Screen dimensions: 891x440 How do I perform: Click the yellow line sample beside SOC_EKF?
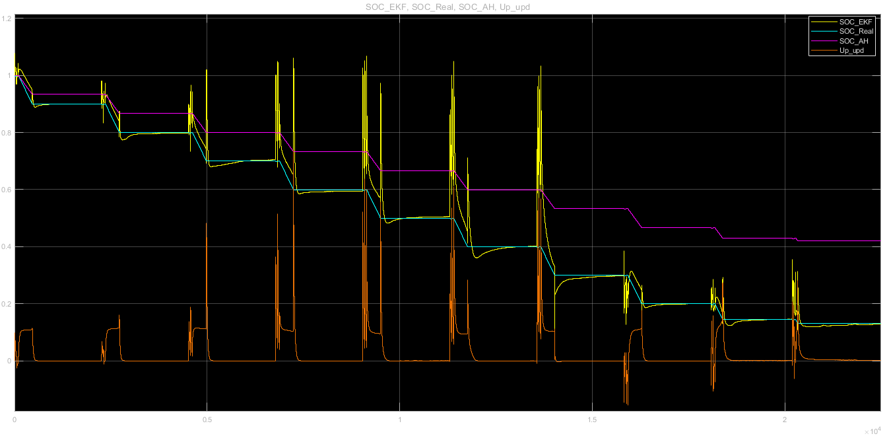(x=824, y=22)
